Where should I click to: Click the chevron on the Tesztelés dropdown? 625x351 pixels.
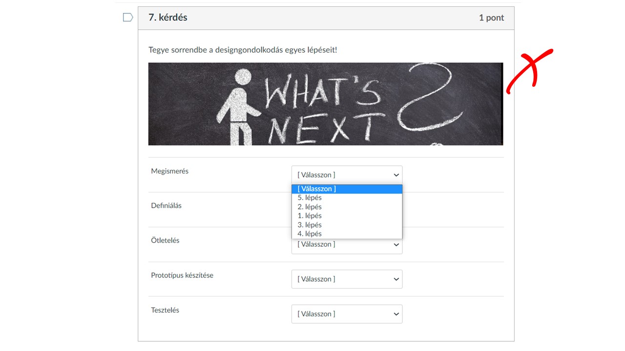click(396, 314)
